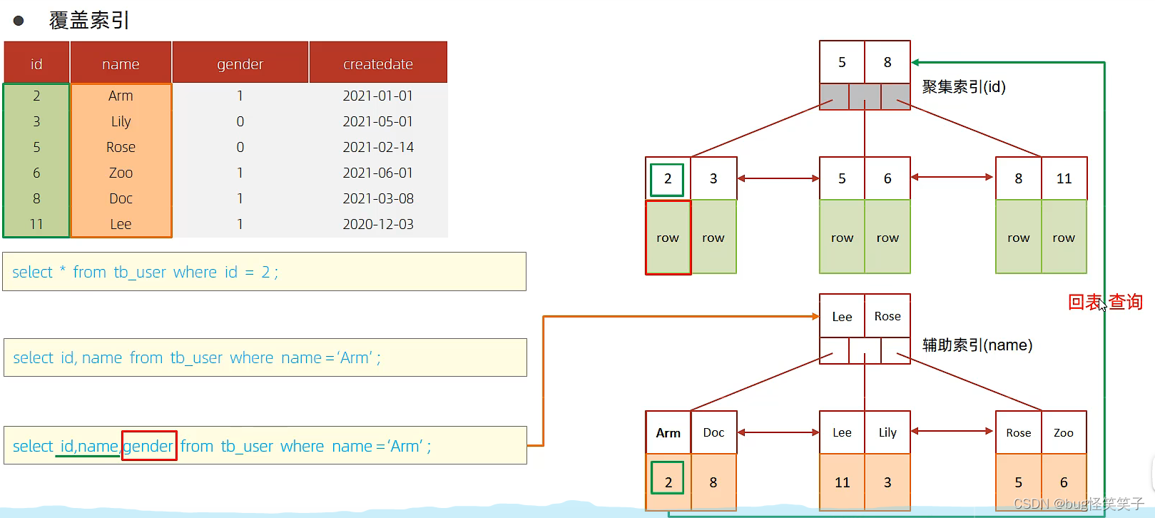Screen dimensions: 1155x518
Task: Click the table id cell in Lee's row
Action: pyautogui.click(x=36, y=224)
